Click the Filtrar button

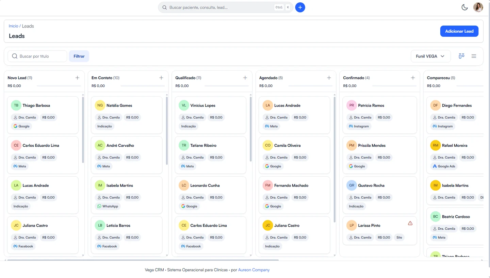[x=79, y=56]
